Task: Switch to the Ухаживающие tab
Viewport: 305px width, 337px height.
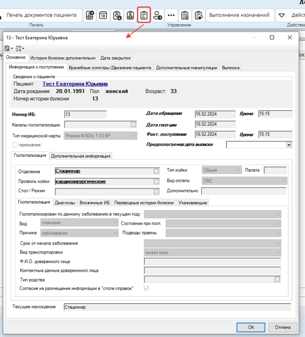Action: coord(193,203)
